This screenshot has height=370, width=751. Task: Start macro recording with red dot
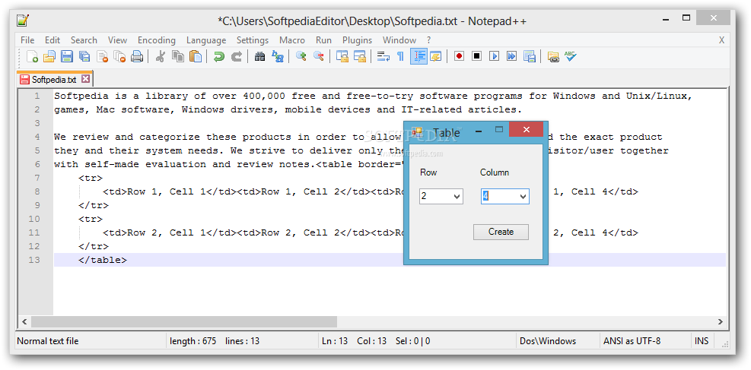tap(459, 56)
